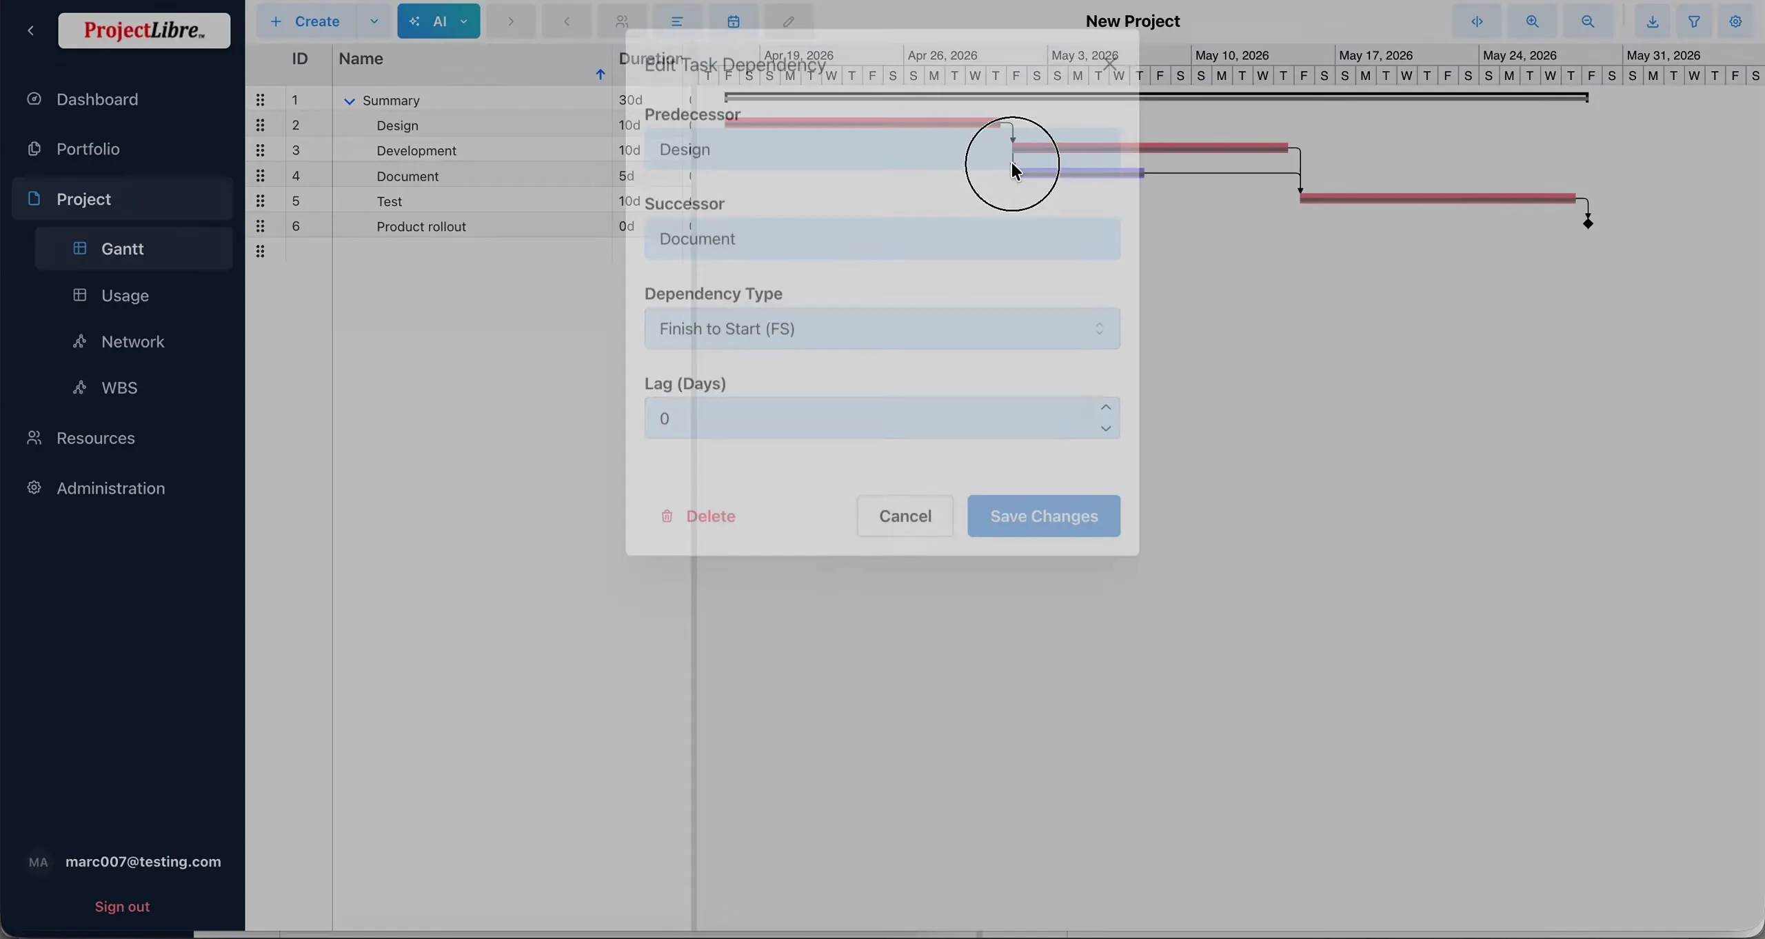Open Resources in sidebar
Viewport: 1765px width, 939px height.
point(96,438)
